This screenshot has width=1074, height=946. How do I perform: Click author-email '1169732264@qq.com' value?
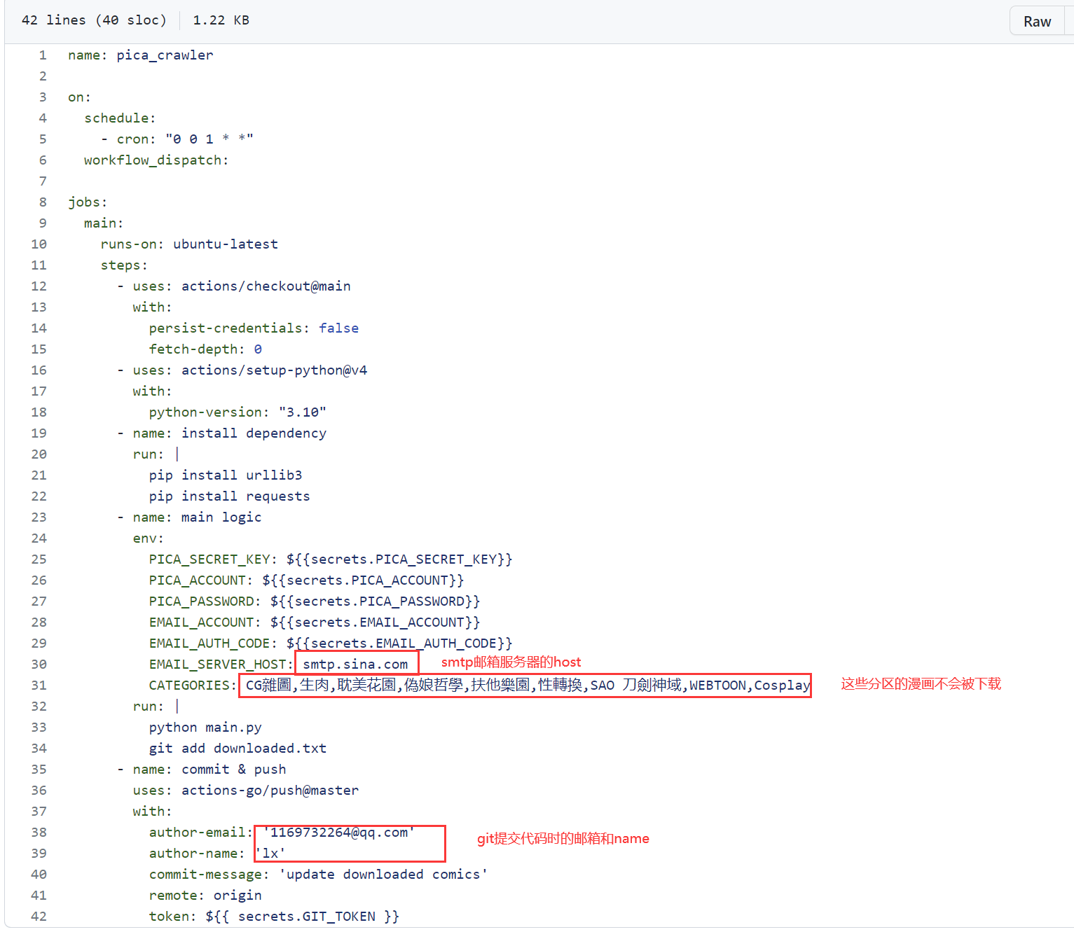(339, 833)
